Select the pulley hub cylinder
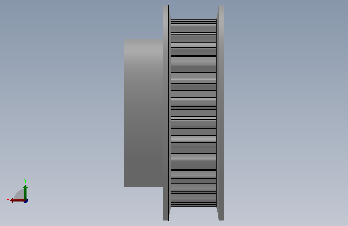Image resolution: width=348 pixels, height=226 pixels. 143,113
